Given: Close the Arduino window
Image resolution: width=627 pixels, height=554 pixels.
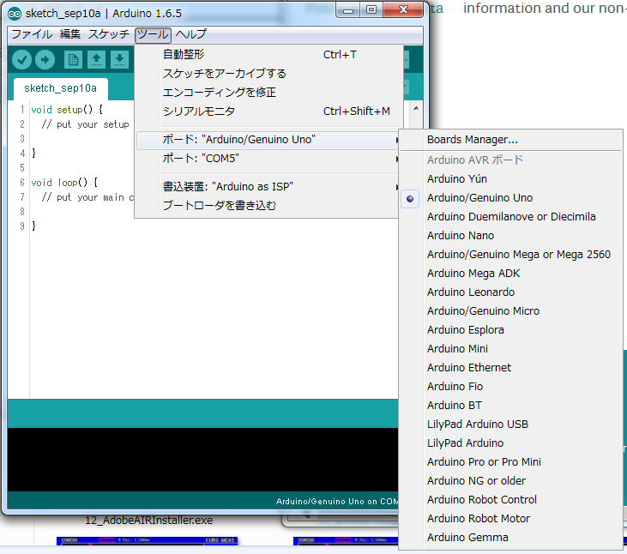Looking at the screenshot, I should coord(403,10).
